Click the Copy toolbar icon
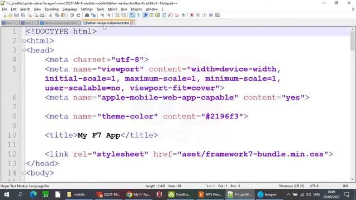Viewport: 356px width, 200px height. pyautogui.click(x=57, y=15)
